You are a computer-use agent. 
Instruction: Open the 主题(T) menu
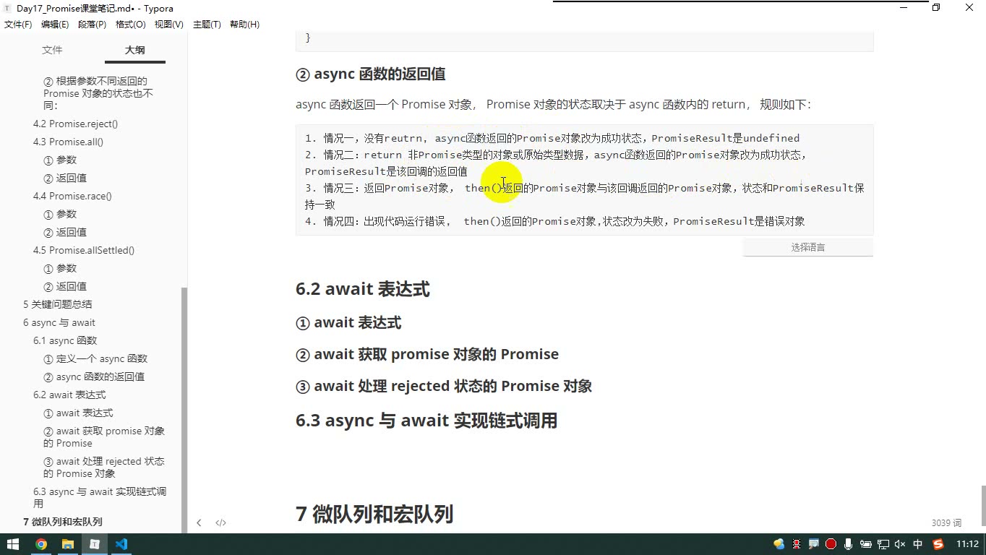(x=207, y=25)
